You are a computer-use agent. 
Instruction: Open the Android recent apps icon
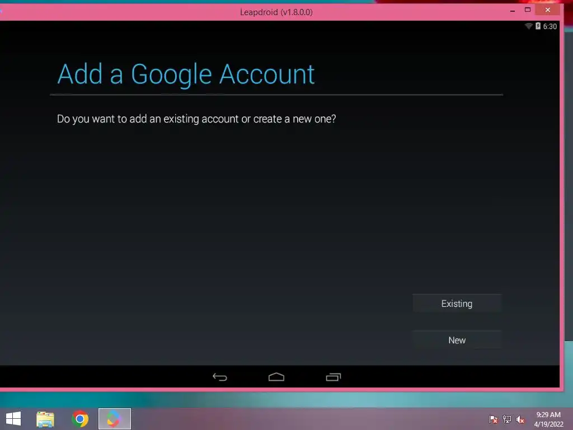334,377
